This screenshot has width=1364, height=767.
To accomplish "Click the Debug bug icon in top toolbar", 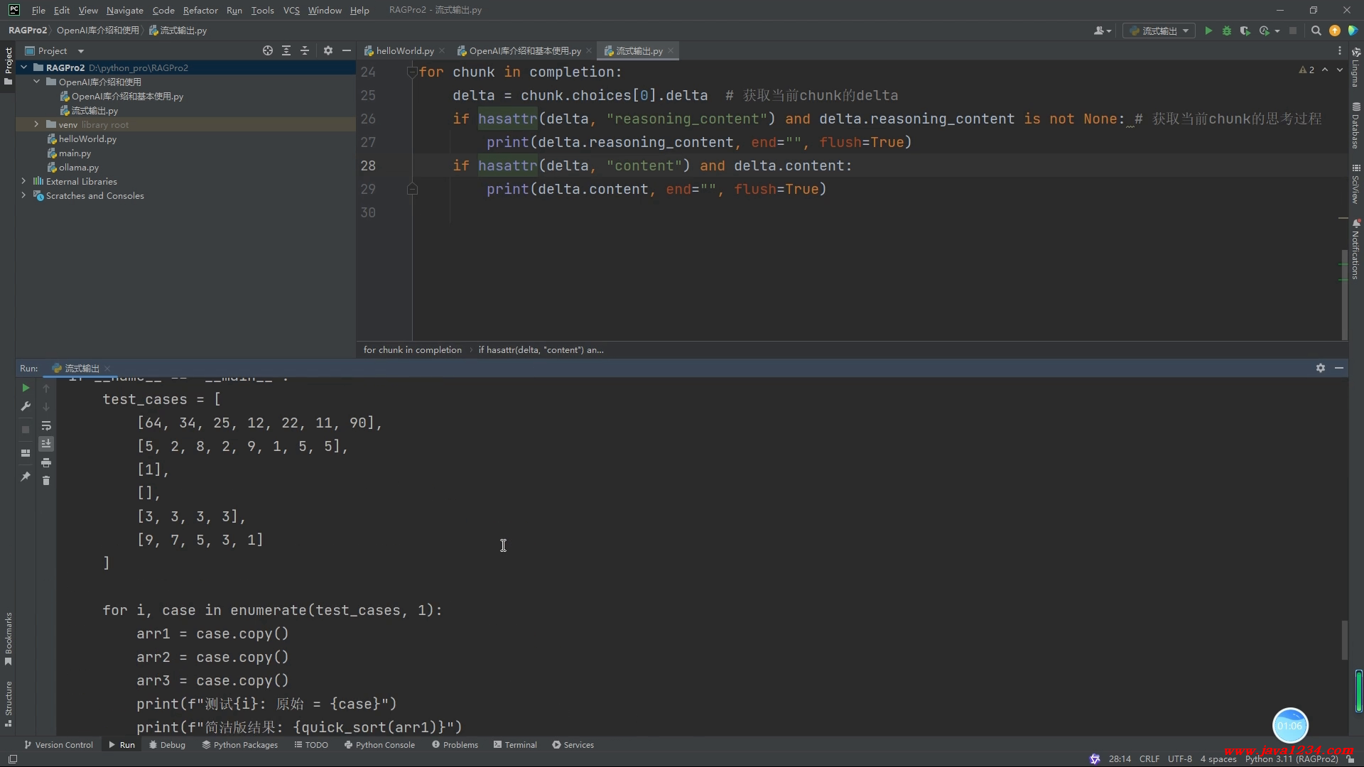I will pyautogui.click(x=1226, y=31).
